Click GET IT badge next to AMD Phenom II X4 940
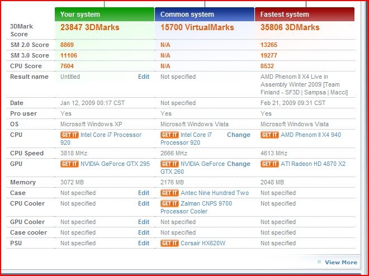This screenshot has height=276, width=369. pyautogui.click(x=269, y=135)
